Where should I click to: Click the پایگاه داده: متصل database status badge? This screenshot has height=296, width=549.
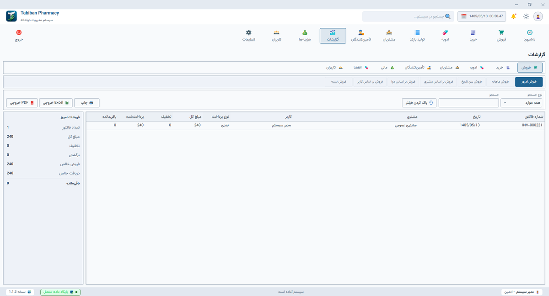[60, 291]
